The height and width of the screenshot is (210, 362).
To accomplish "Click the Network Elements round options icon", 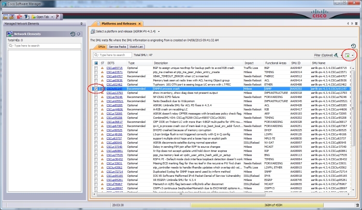I will click(79, 34).
